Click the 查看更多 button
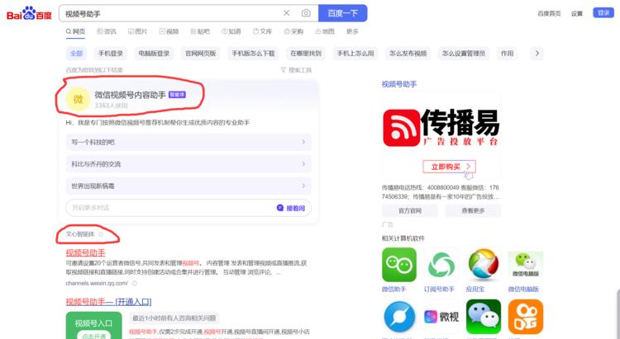The image size is (620, 339). click(x=473, y=210)
